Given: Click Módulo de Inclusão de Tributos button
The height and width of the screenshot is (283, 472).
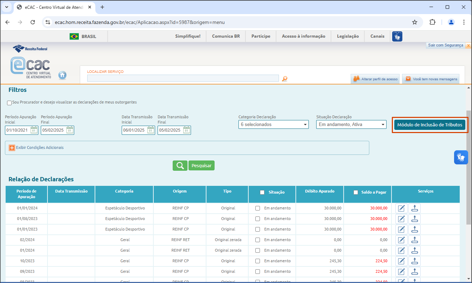Looking at the screenshot, I should [430, 125].
